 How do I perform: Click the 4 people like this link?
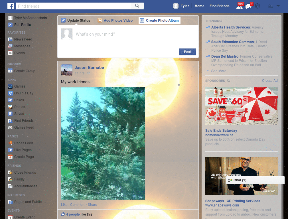pyautogui.click(x=73, y=214)
